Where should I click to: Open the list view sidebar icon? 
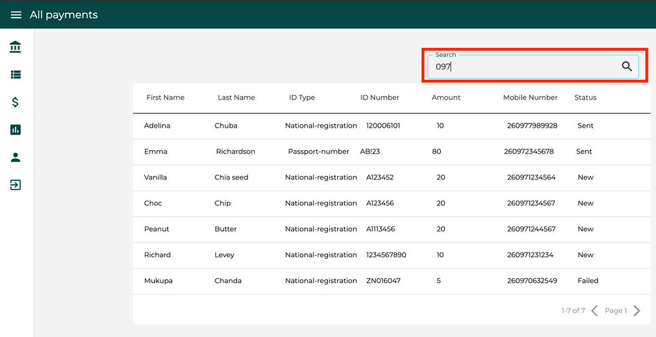(16, 75)
